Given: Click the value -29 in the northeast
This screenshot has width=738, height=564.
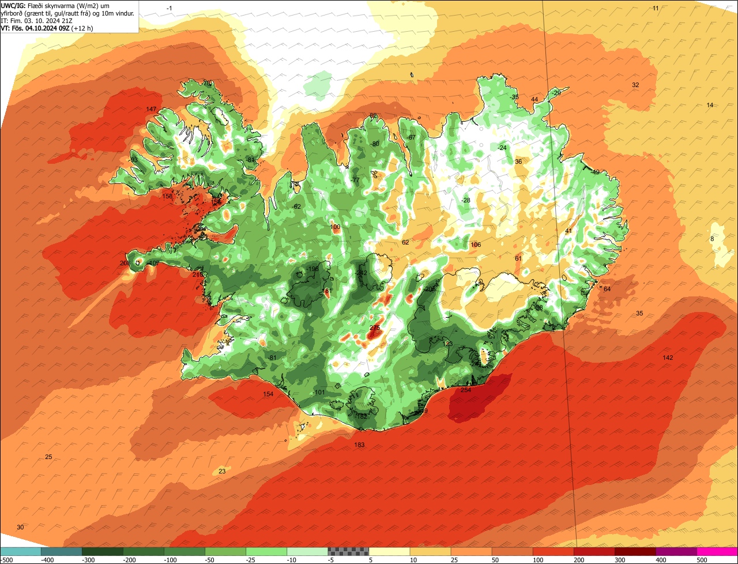Looking at the screenshot, I should 556,93.
